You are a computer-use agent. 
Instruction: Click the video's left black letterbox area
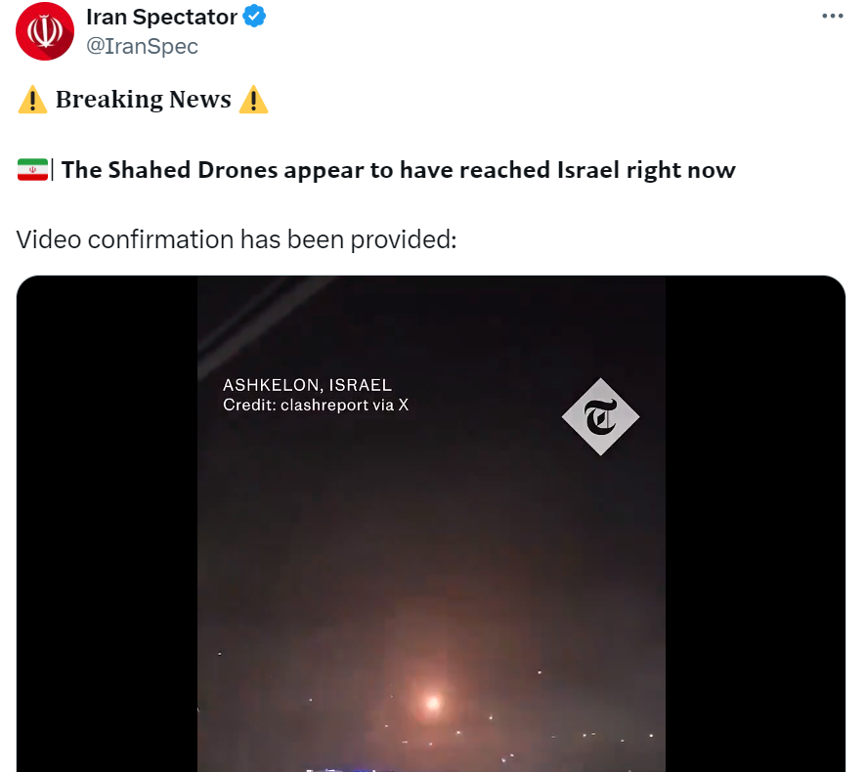click(x=107, y=524)
